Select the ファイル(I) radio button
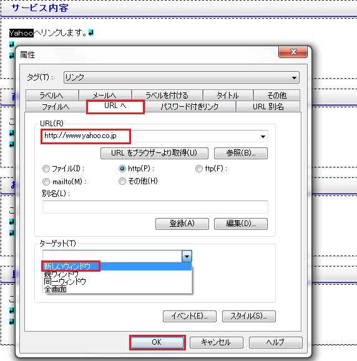 coord(46,169)
